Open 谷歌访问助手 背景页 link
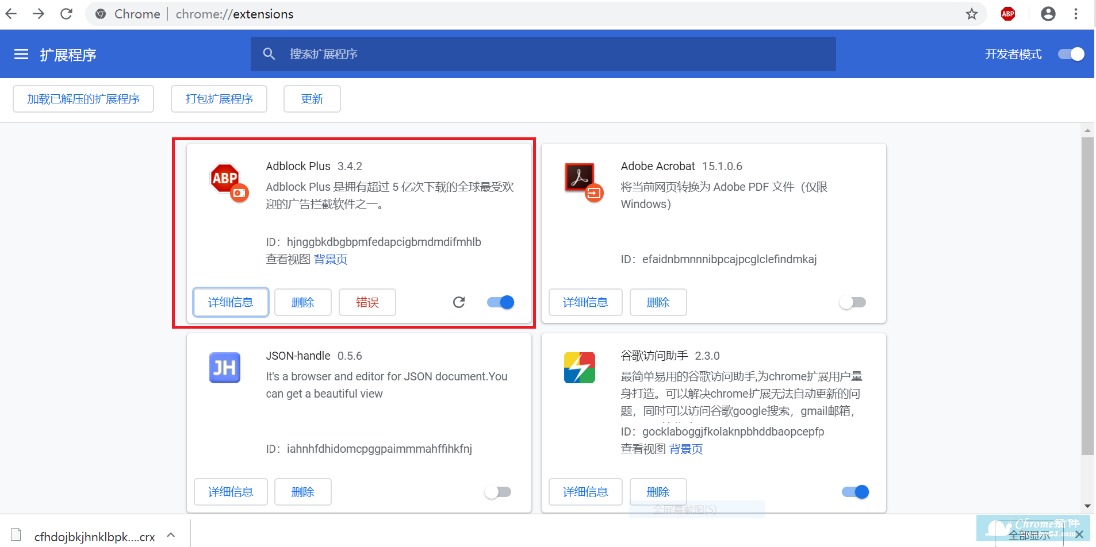 coord(686,449)
